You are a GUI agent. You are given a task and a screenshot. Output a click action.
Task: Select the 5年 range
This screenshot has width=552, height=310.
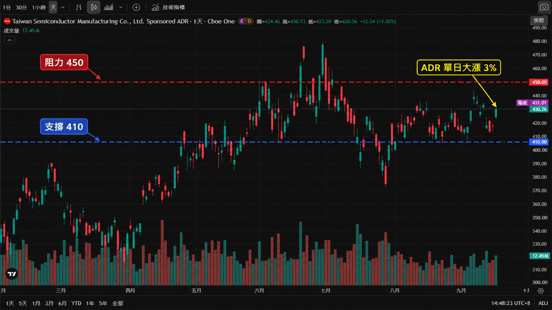click(x=103, y=303)
